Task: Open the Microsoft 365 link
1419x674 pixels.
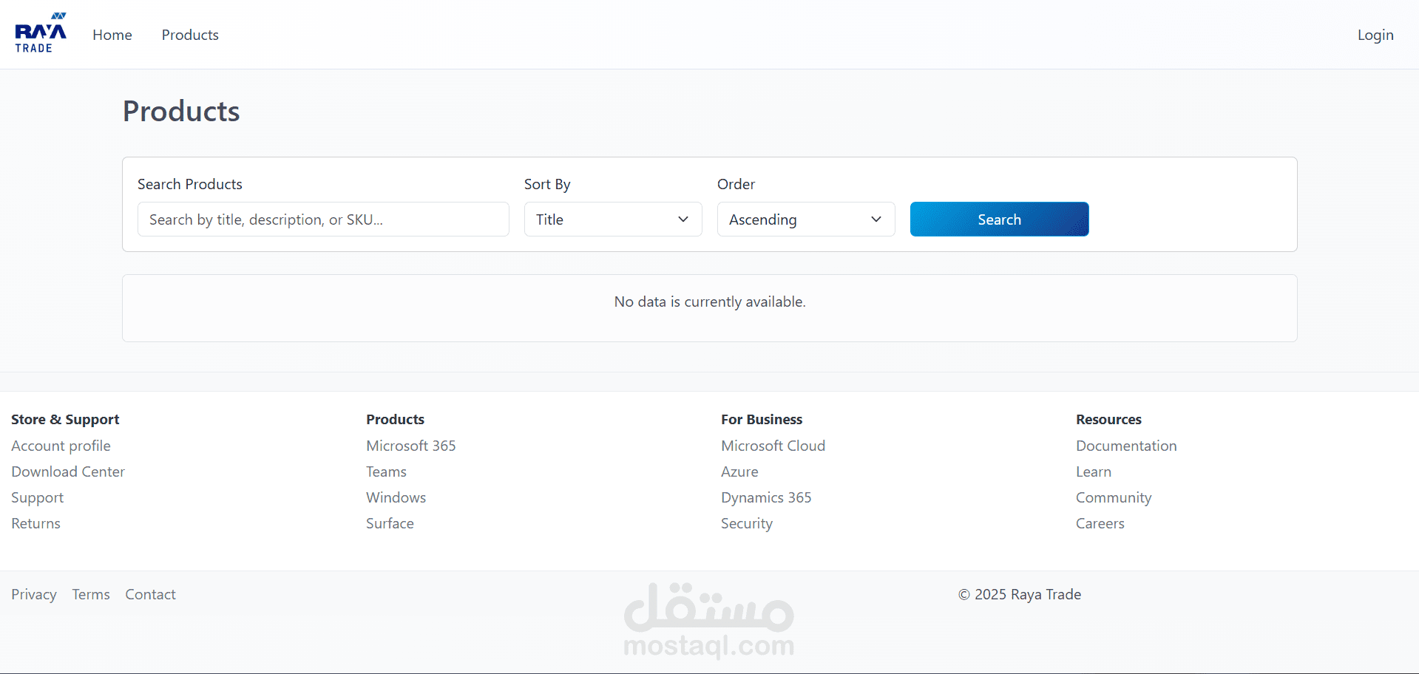Action: (x=411, y=446)
